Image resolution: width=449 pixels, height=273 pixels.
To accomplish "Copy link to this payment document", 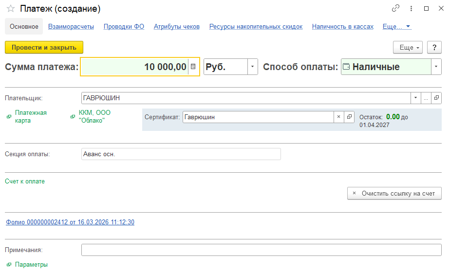I will [x=396, y=9].
